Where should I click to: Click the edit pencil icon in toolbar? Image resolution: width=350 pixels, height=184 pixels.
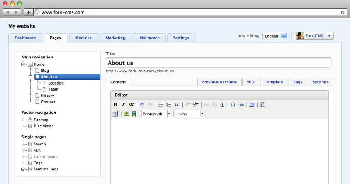[115, 114]
